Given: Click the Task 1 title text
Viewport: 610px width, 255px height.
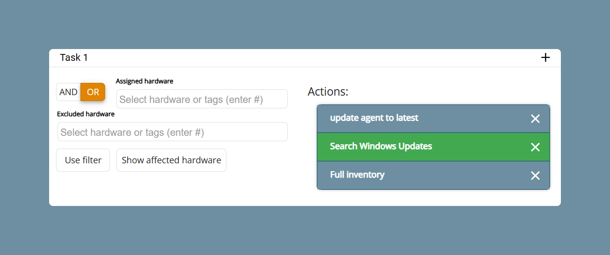Looking at the screenshot, I should click(x=74, y=58).
